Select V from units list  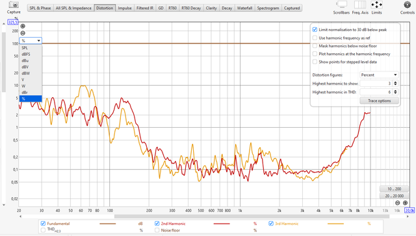[31, 80]
